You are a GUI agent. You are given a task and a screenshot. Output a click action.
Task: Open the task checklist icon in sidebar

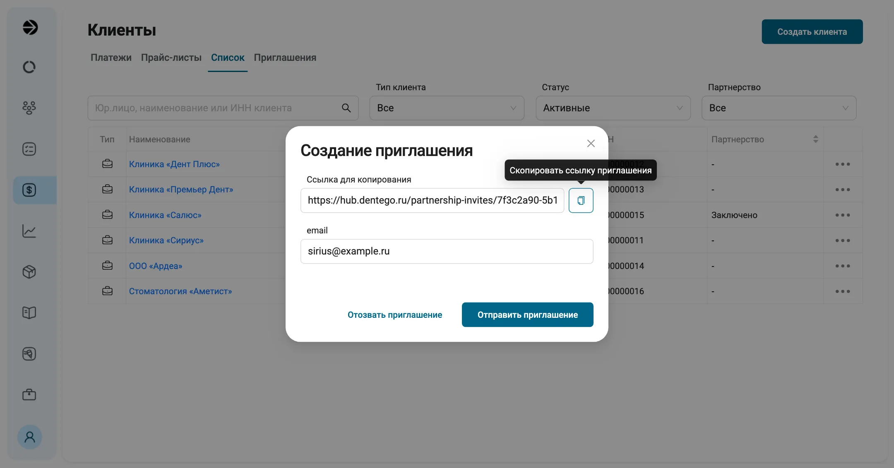(x=29, y=149)
